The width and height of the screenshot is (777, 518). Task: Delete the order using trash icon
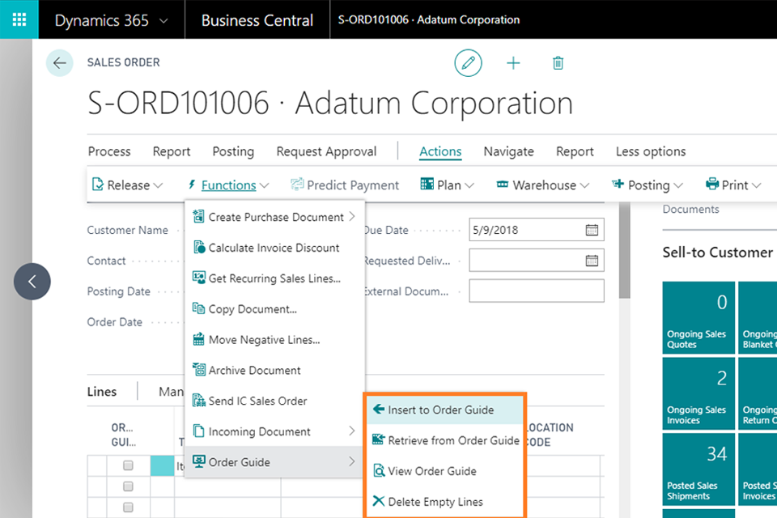(558, 63)
